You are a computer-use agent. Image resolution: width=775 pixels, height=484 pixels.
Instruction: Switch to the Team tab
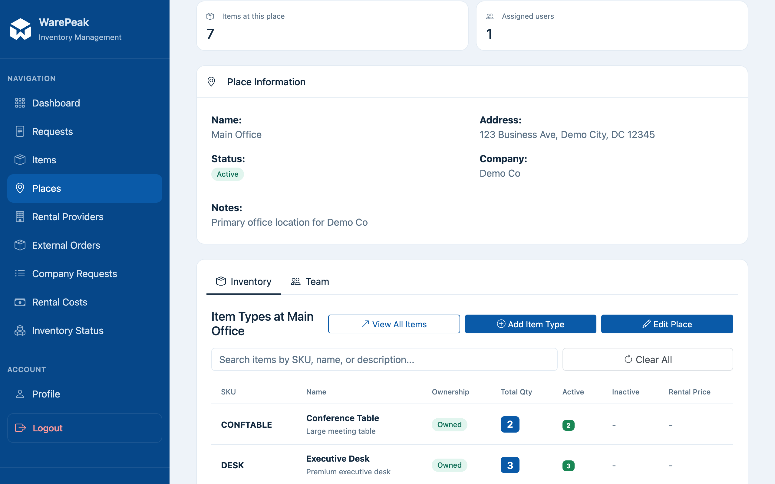(310, 281)
